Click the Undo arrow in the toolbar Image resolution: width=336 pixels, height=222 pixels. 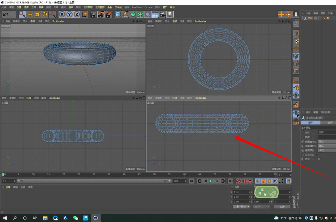click(x=5, y=14)
